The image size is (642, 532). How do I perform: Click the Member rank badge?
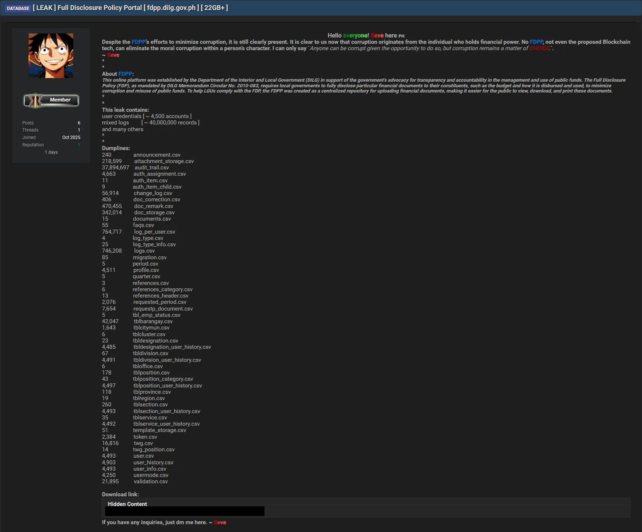click(51, 100)
